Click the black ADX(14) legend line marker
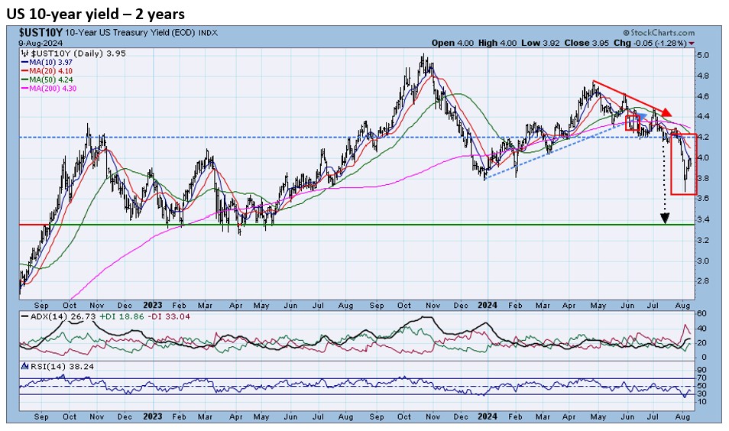 pyautogui.click(x=24, y=316)
